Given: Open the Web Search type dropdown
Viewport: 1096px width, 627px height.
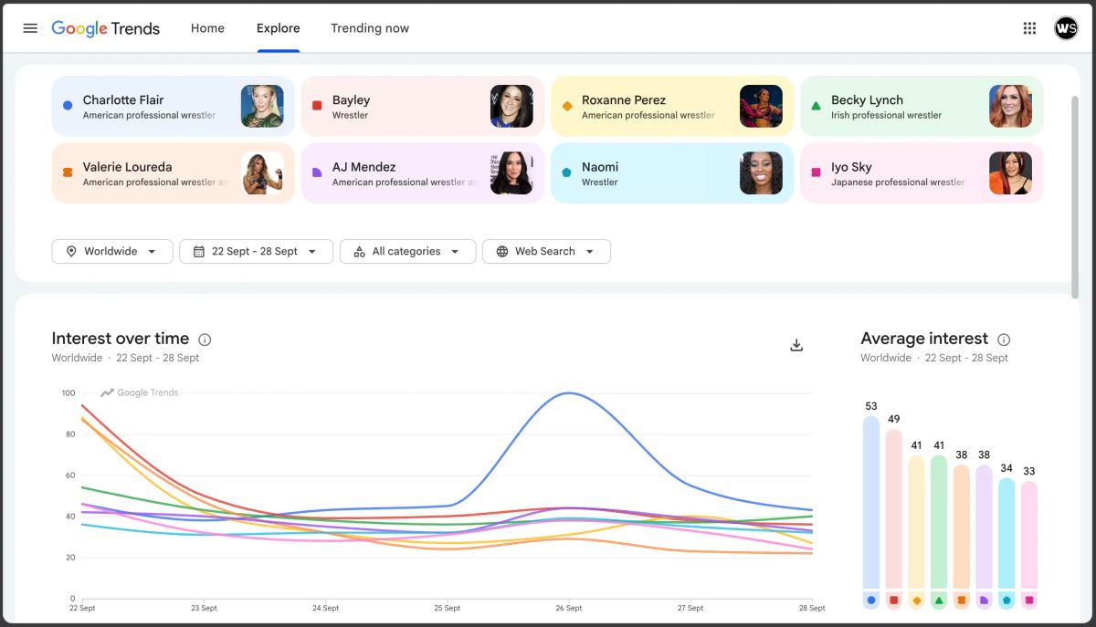Looking at the screenshot, I should click(546, 251).
